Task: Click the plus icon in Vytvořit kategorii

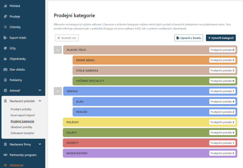Action: (209, 38)
